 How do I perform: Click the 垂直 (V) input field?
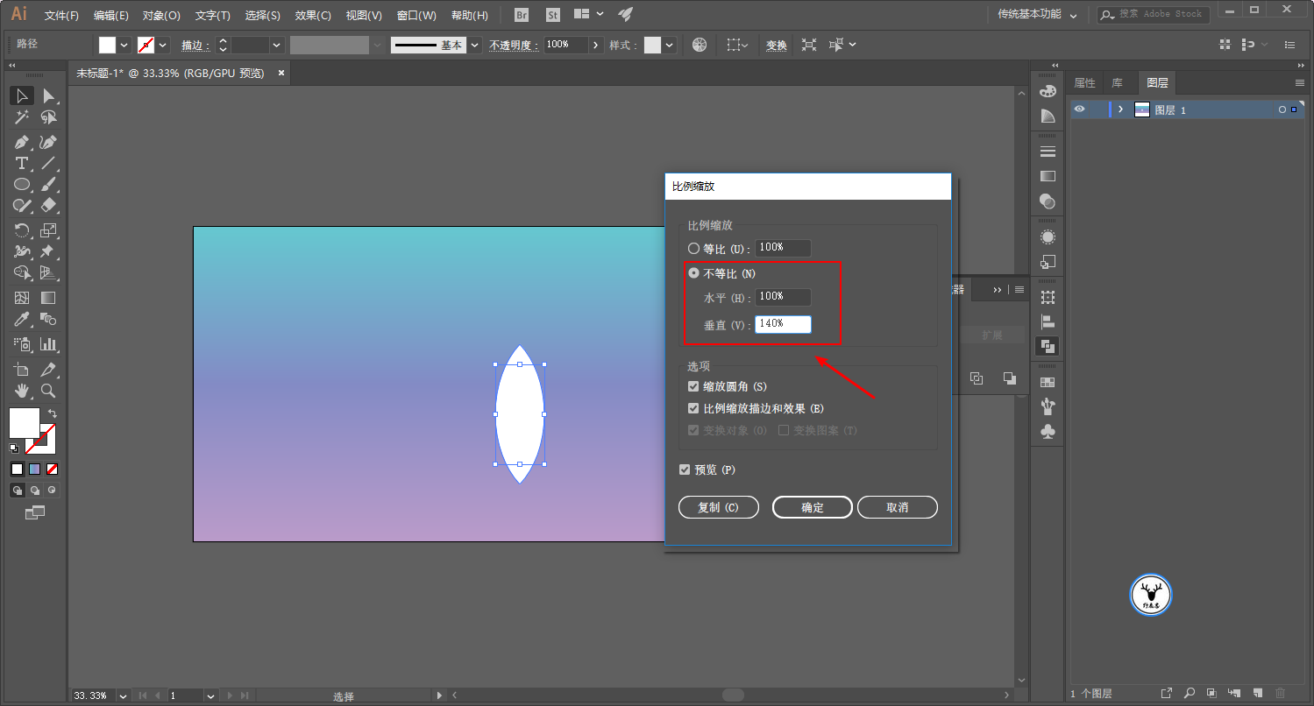point(784,324)
